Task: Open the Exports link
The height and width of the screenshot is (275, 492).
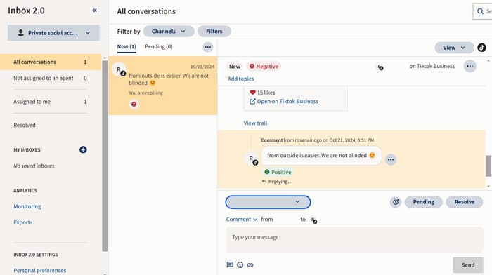Action: tap(23, 222)
